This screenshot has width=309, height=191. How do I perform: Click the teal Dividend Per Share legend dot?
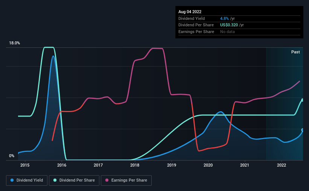click(55, 180)
